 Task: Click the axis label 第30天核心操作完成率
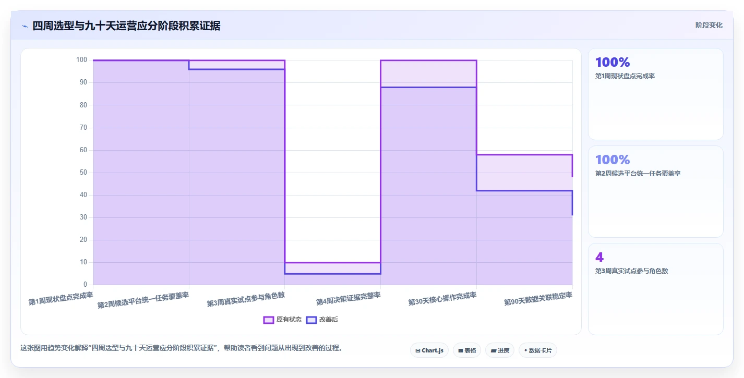[442, 299]
